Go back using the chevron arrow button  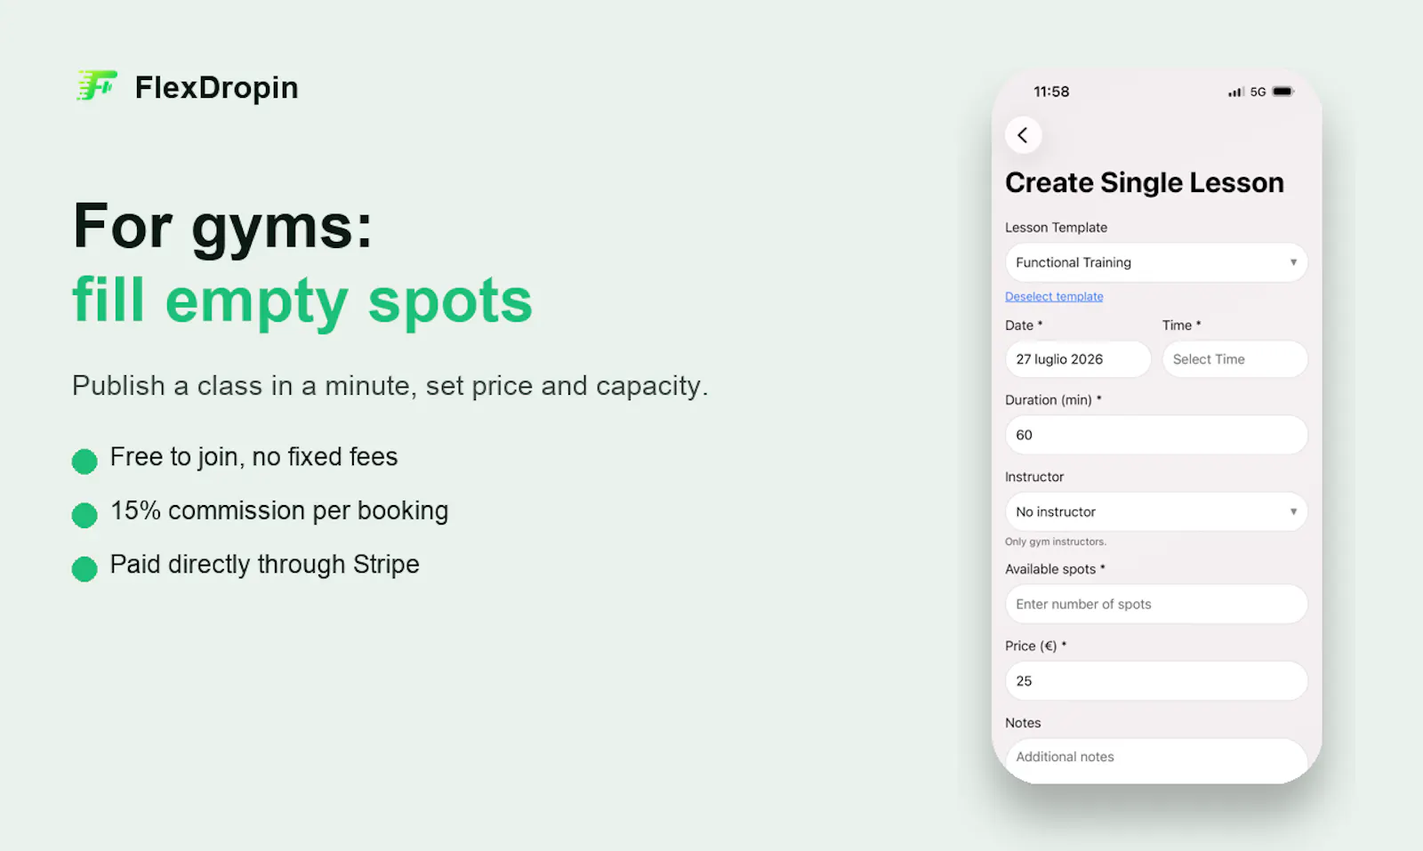tap(1023, 135)
